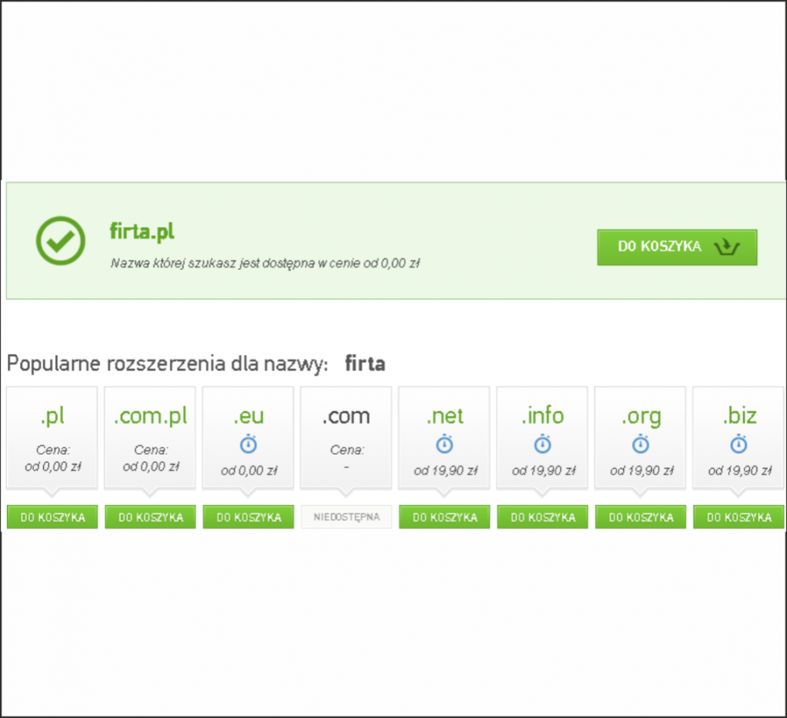Screen dimensions: 787x718
Task: Add the .pl extension to cart
Action: click(x=52, y=517)
